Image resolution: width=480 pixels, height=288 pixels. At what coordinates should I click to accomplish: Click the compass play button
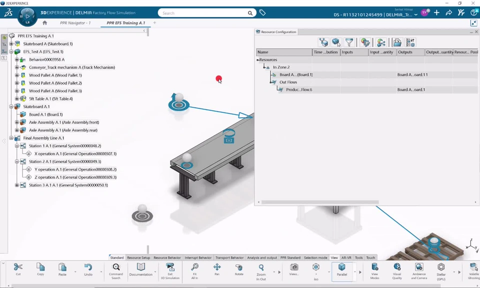point(27,16)
